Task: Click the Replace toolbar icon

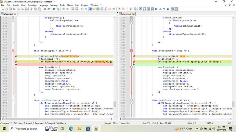Action: 58,9
